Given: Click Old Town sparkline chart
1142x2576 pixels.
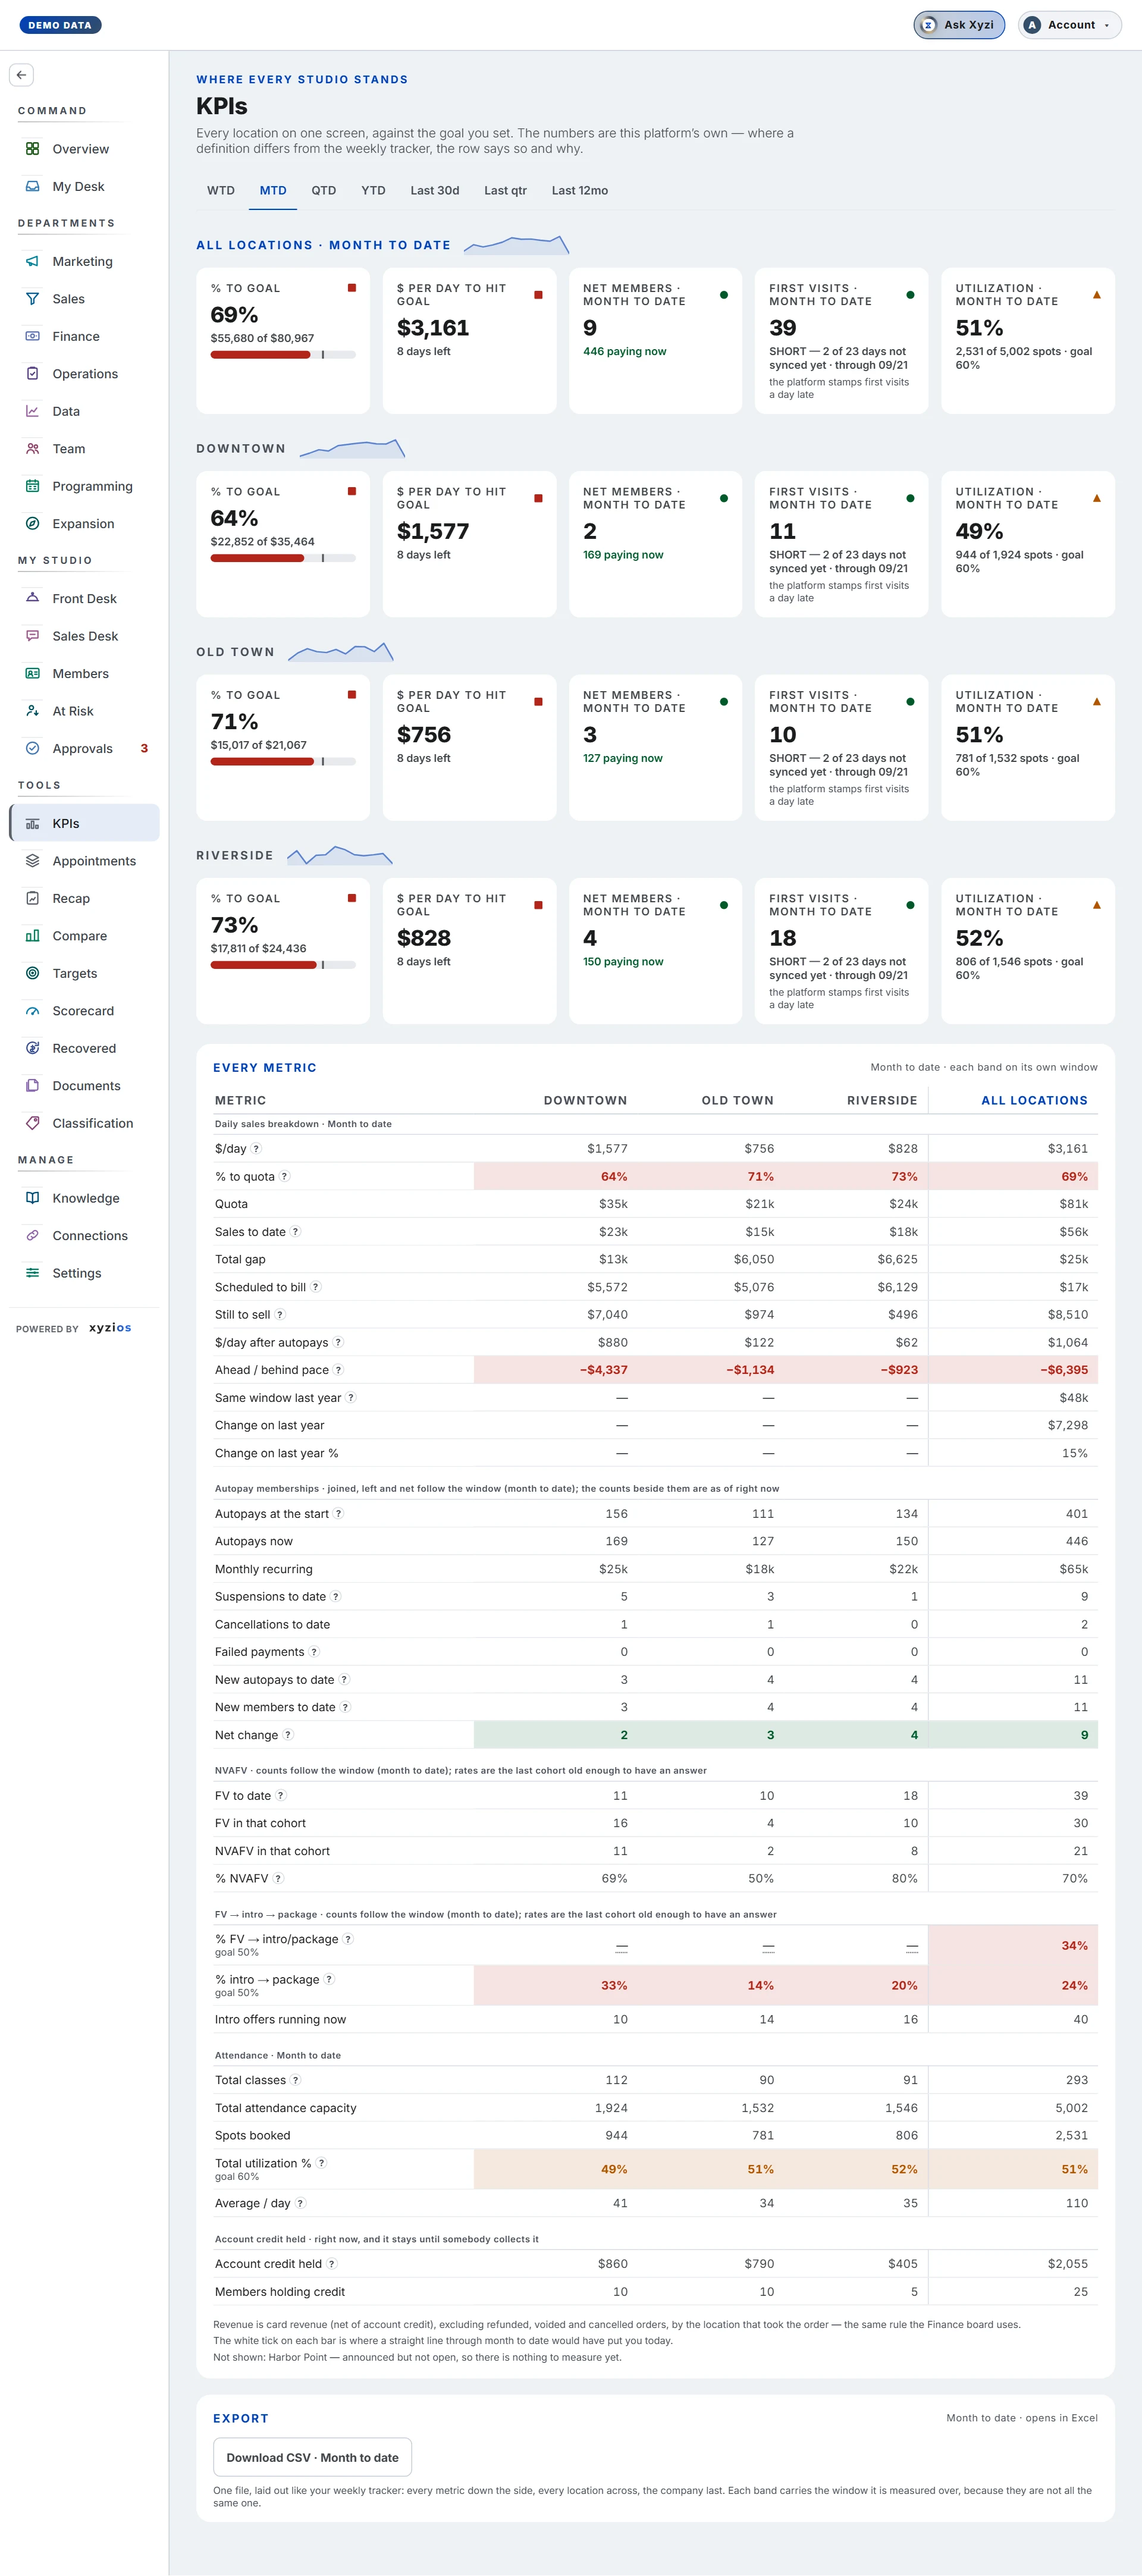Looking at the screenshot, I should 341,652.
